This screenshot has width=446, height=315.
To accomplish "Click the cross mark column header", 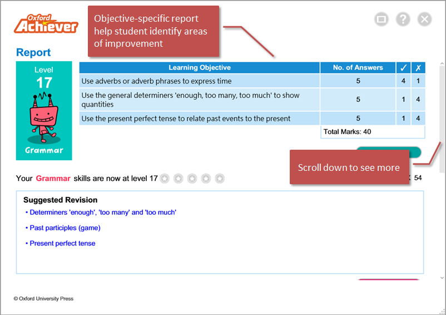I will [418, 68].
